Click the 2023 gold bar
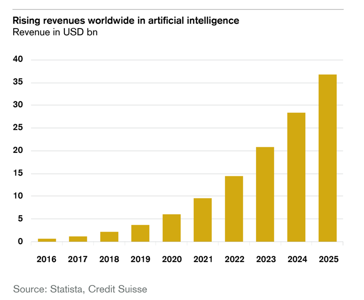364x300 pixels. (x=265, y=195)
